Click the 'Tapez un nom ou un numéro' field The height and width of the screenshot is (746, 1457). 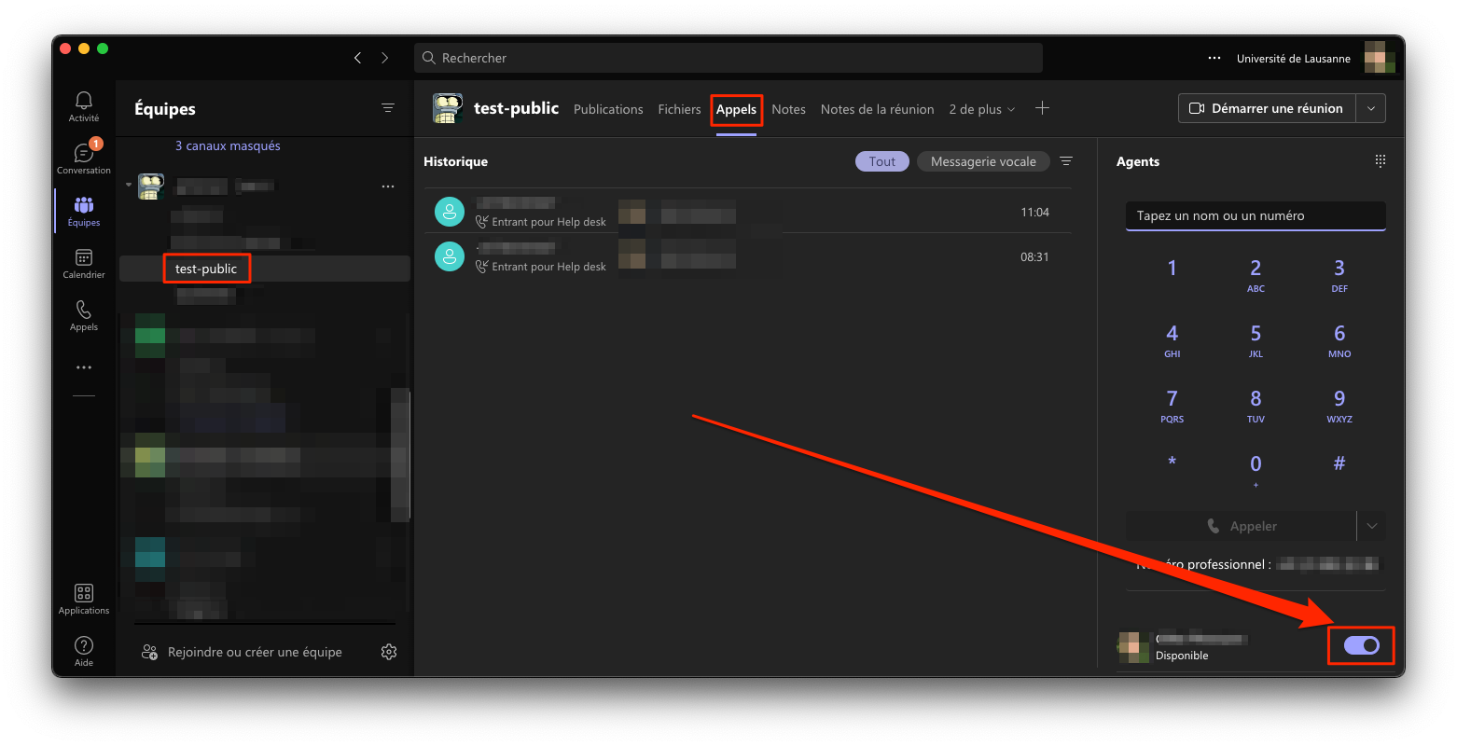(1255, 215)
